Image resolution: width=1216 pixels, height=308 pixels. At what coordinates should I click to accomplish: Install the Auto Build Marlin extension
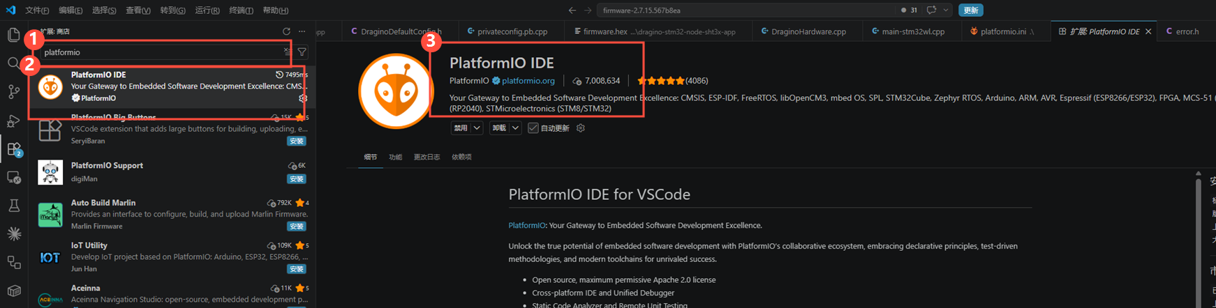click(x=297, y=226)
